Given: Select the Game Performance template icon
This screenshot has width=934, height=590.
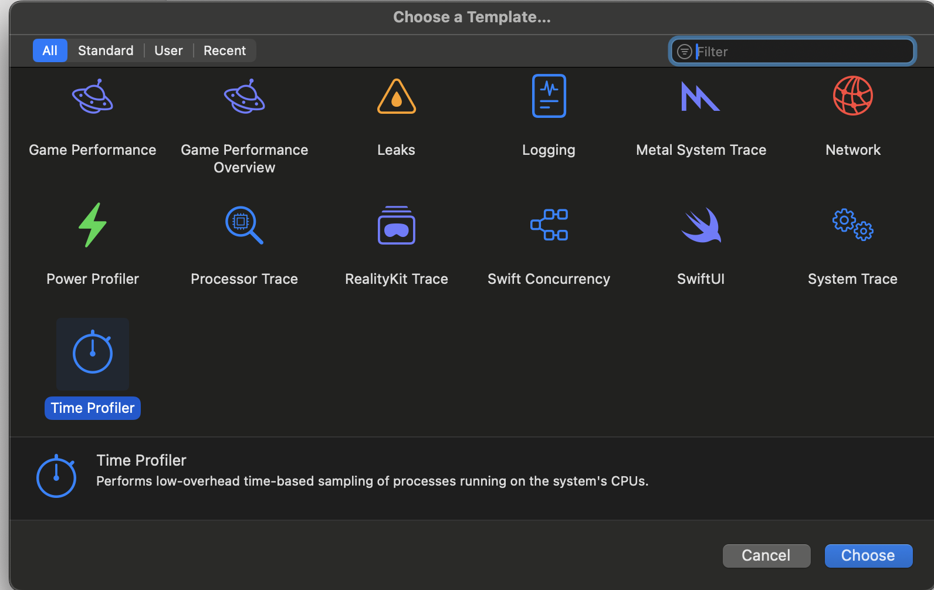Looking at the screenshot, I should click(93, 96).
